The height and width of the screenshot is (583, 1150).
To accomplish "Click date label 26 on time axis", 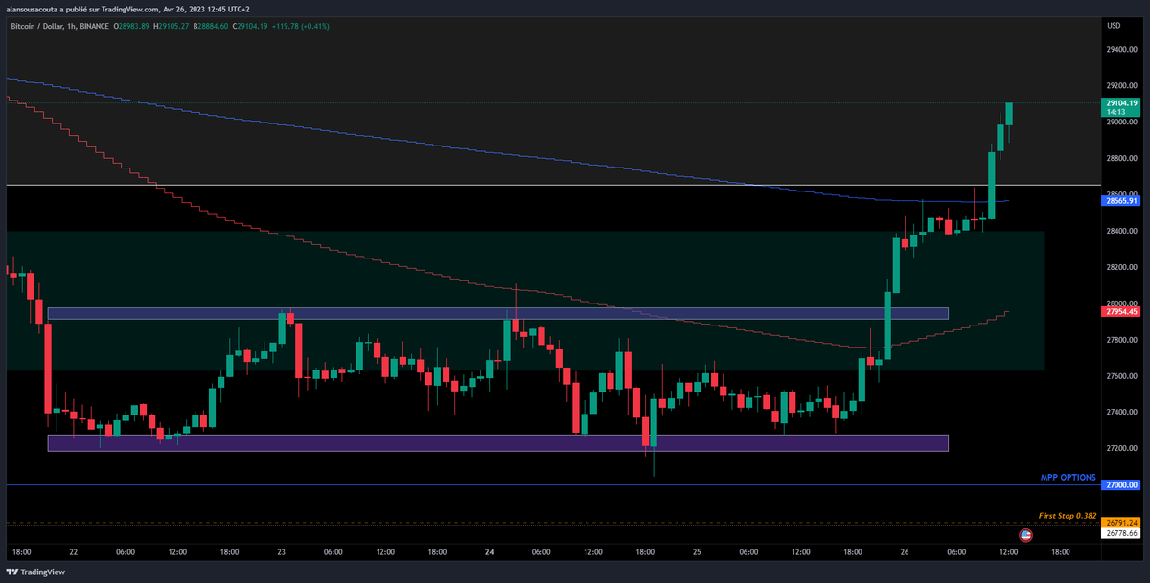I will [x=905, y=552].
